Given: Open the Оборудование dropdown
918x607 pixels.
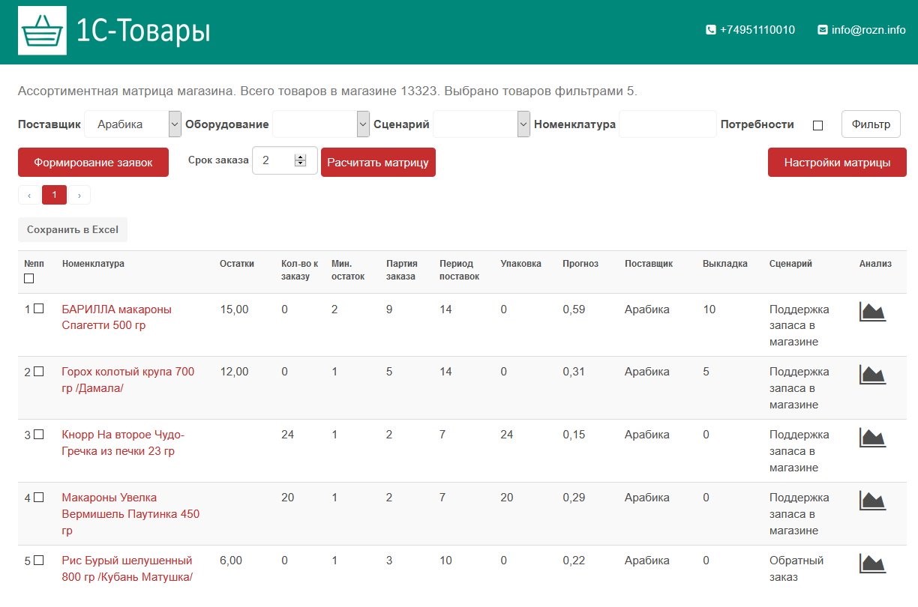Looking at the screenshot, I should tap(321, 124).
